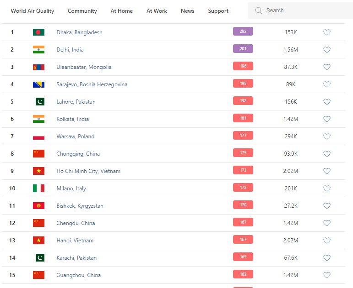Click the Mongolia flag icon
The height and width of the screenshot is (288, 353).
38,67
